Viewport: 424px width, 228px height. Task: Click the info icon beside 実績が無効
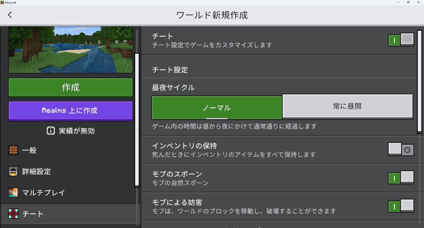pyautogui.click(x=51, y=131)
